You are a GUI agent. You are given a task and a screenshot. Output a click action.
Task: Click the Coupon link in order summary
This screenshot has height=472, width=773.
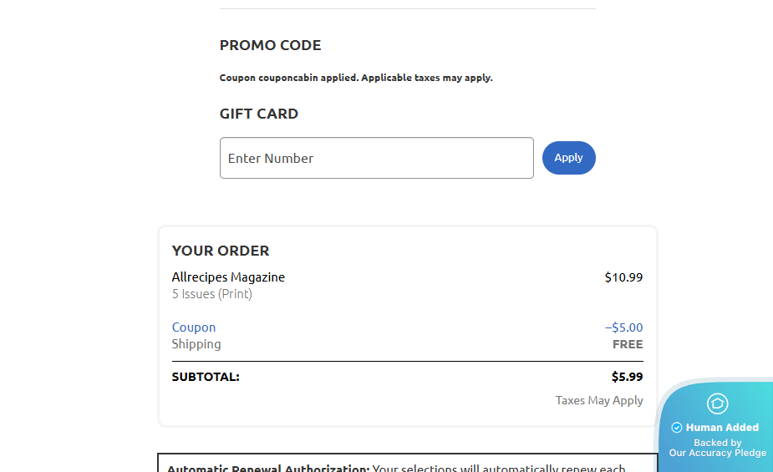click(194, 327)
